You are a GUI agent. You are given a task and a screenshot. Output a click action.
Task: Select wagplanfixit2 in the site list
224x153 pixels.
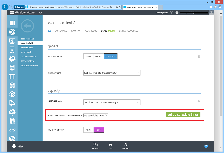27,43
